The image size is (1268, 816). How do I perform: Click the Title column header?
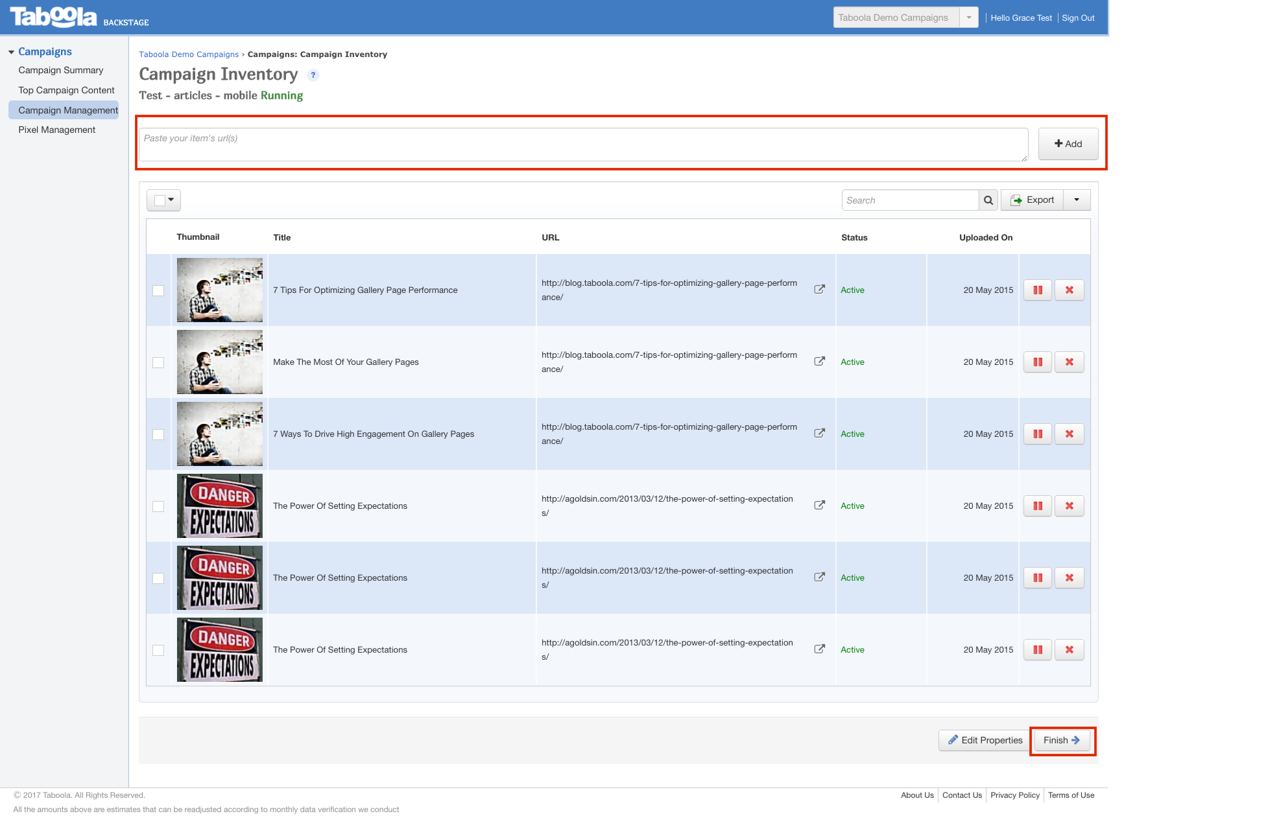pyautogui.click(x=282, y=237)
